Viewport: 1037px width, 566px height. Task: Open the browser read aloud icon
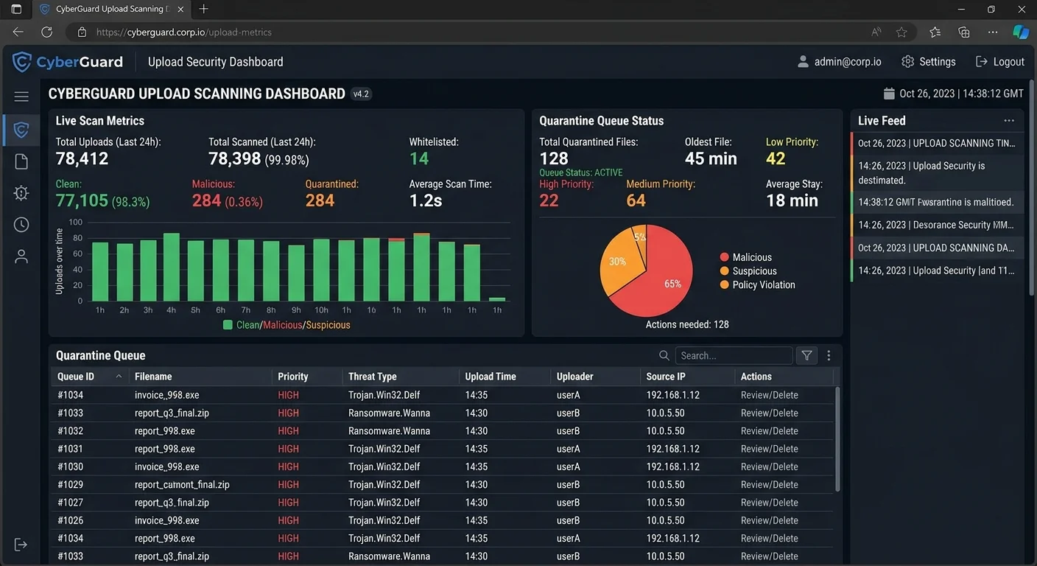pos(876,32)
